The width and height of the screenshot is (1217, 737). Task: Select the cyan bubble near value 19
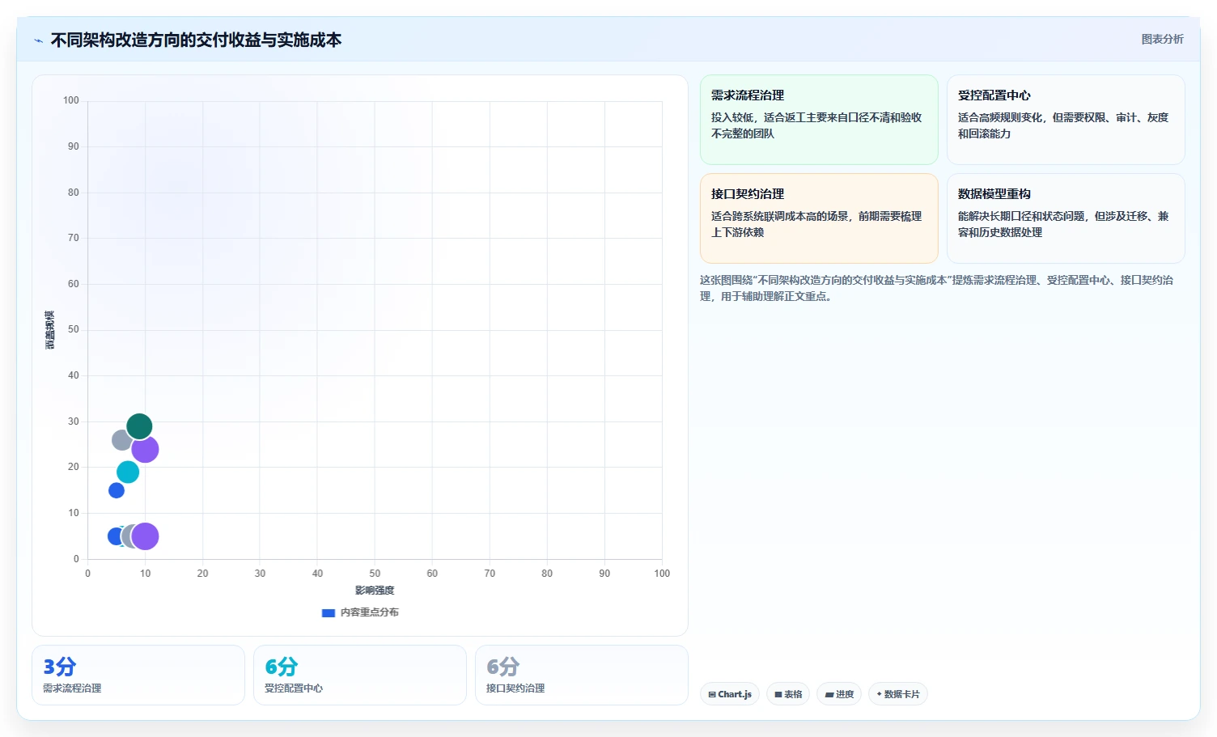(128, 472)
